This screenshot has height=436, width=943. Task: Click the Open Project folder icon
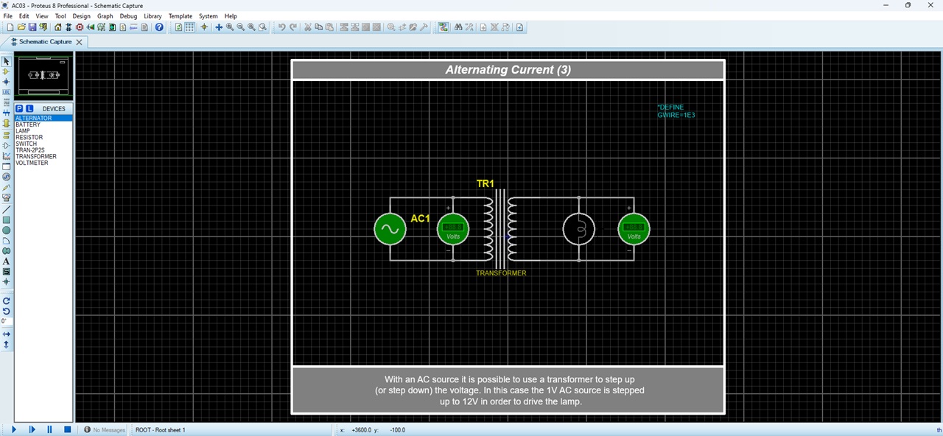point(21,27)
